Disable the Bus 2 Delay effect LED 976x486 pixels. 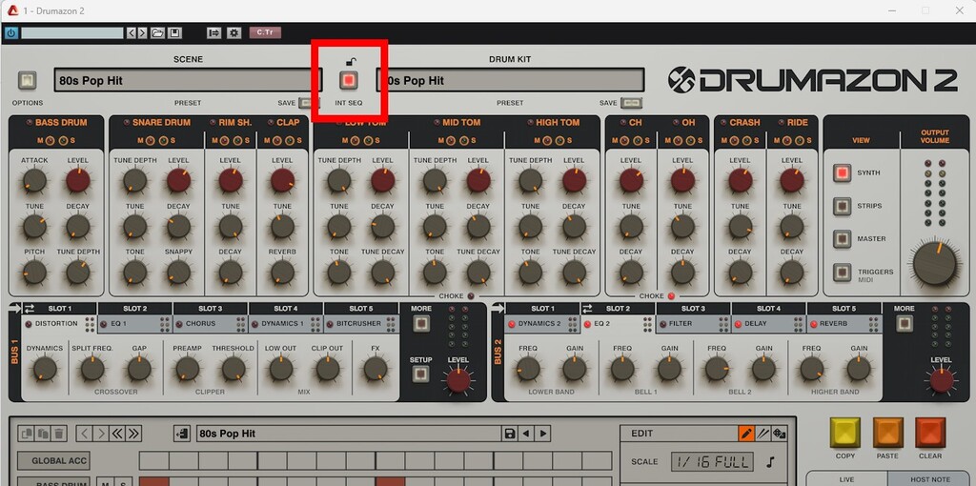click(x=738, y=324)
